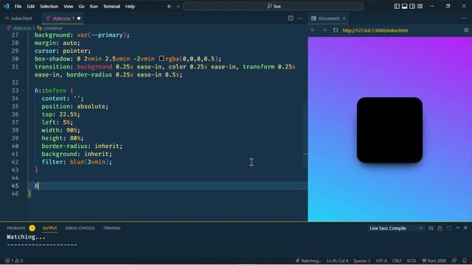Go back with title bar left arrow
This screenshot has width=472, height=265.
tap(170, 7)
